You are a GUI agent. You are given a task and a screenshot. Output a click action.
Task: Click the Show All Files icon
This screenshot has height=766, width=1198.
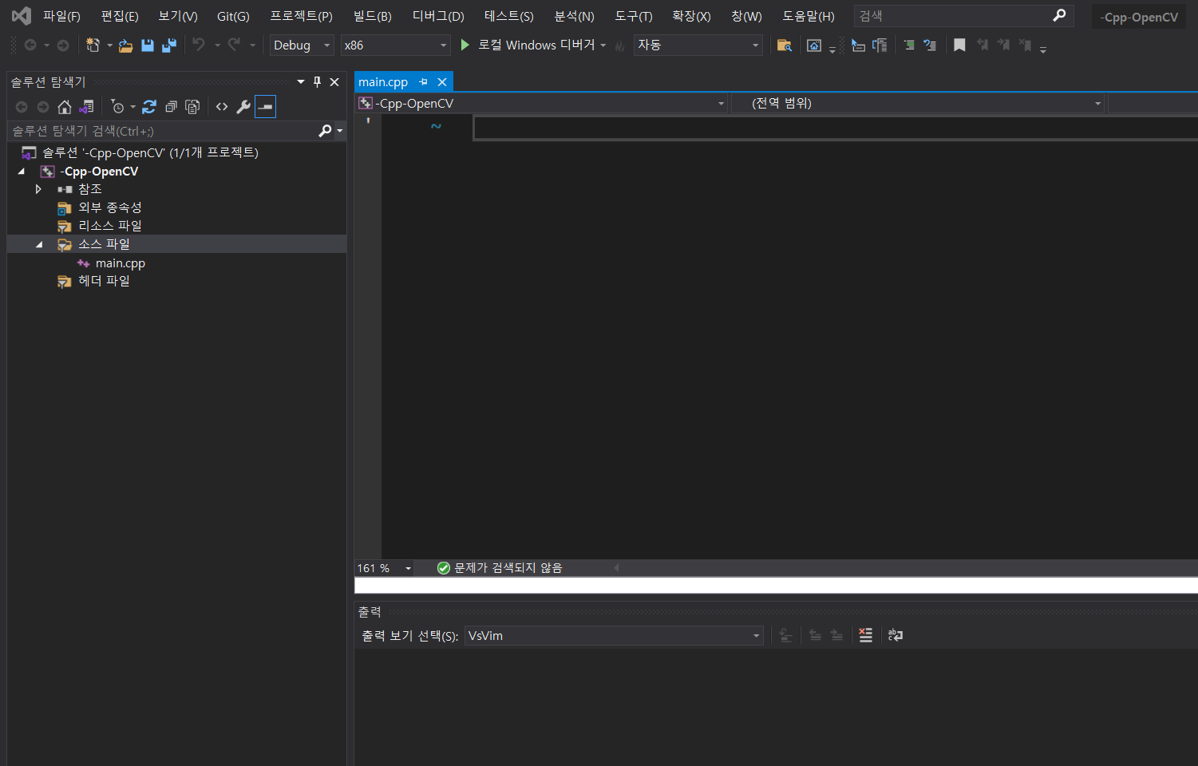pos(192,107)
